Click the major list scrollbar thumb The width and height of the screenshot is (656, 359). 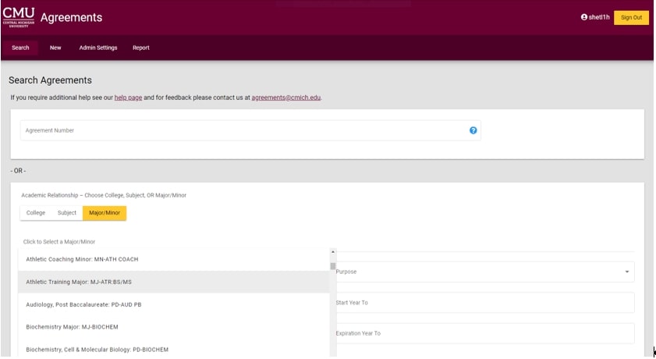(333, 266)
